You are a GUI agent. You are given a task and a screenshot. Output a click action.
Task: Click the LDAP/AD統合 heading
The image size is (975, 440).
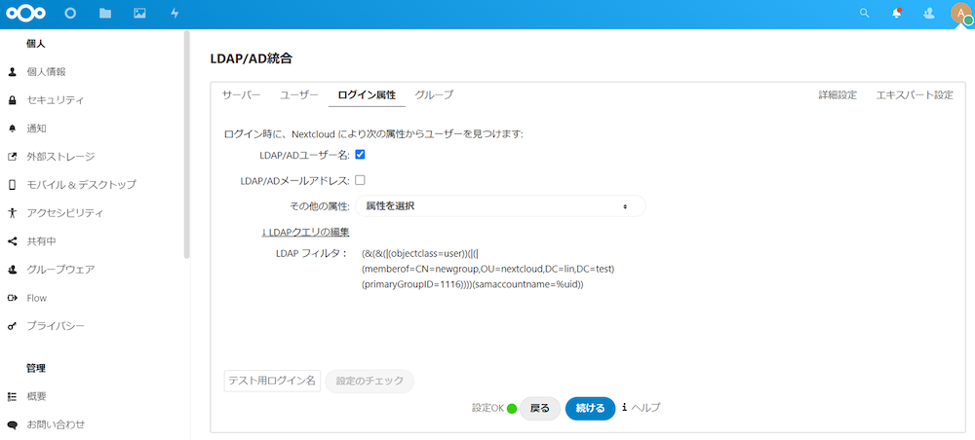pos(252,59)
